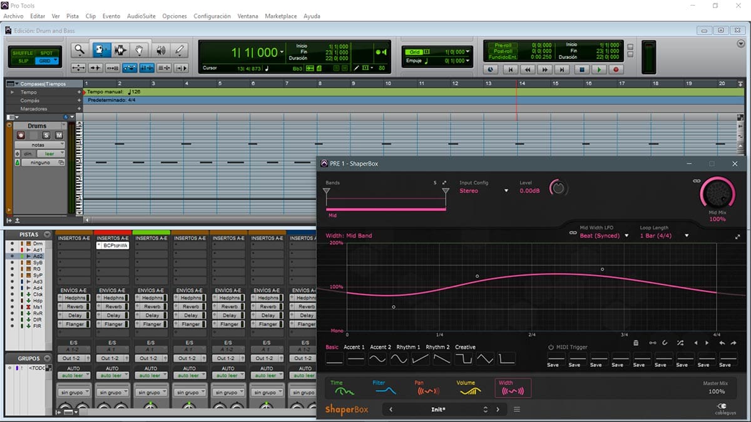Click the Drm track in the PISTAS list
Screen dimensions: 751x422
pos(38,244)
